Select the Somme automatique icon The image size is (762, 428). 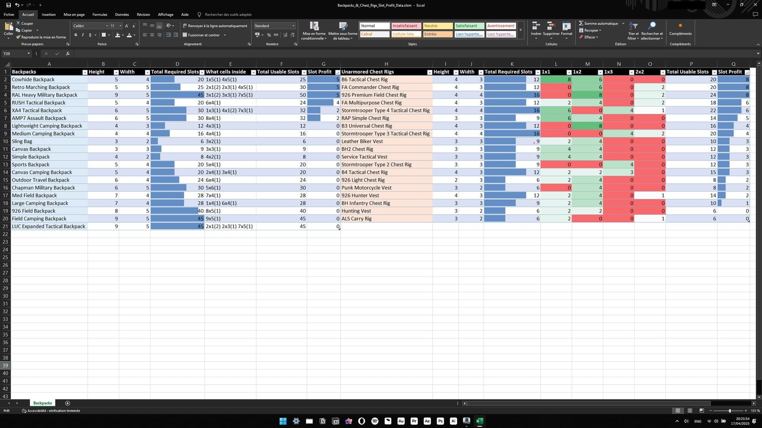[582, 23]
